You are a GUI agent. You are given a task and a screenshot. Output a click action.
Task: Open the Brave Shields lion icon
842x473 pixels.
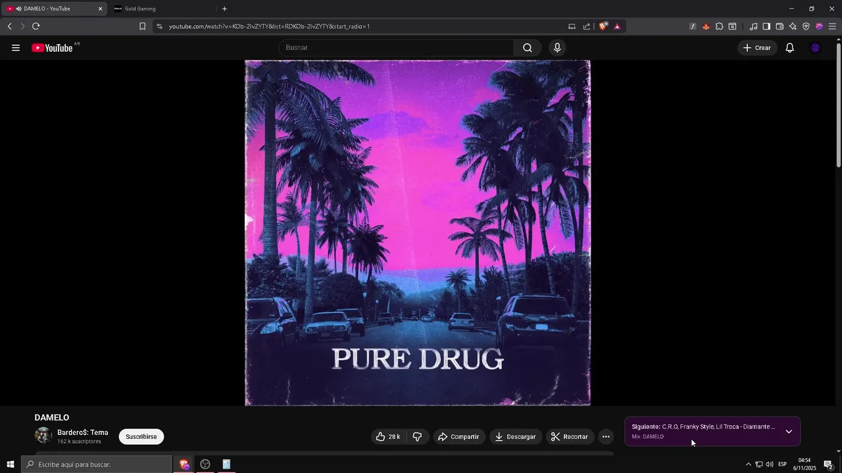click(603, 26)
